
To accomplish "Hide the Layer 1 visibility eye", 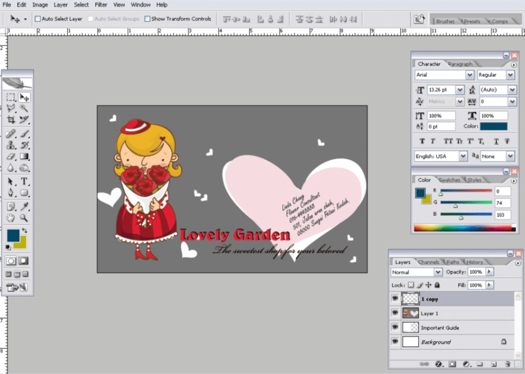I will click(395, 313).
